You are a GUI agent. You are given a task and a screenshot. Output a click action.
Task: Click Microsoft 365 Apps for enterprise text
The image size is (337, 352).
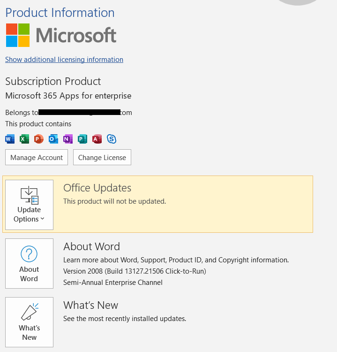68,96
